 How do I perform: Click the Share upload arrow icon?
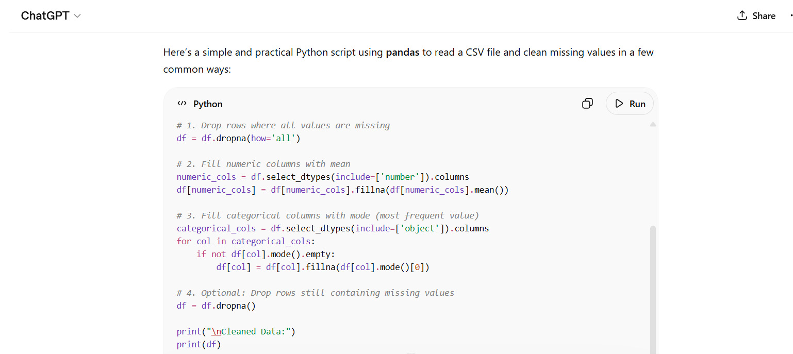(x=742, y=15)
